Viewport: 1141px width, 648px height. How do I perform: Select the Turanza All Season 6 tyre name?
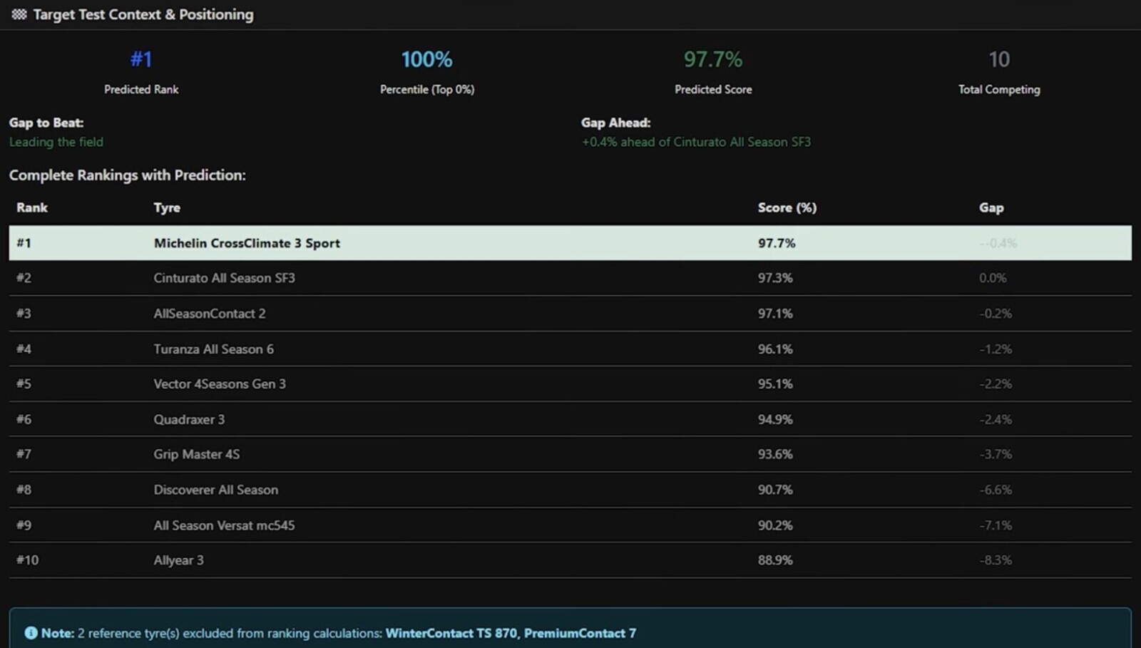click(214, 349)
